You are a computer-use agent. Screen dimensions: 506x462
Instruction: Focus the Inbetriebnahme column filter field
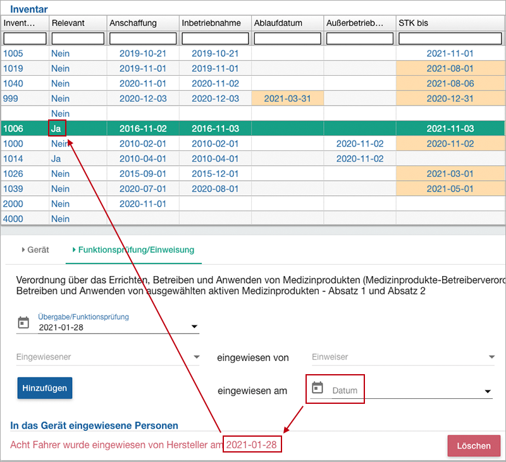(x=215, y=39)
